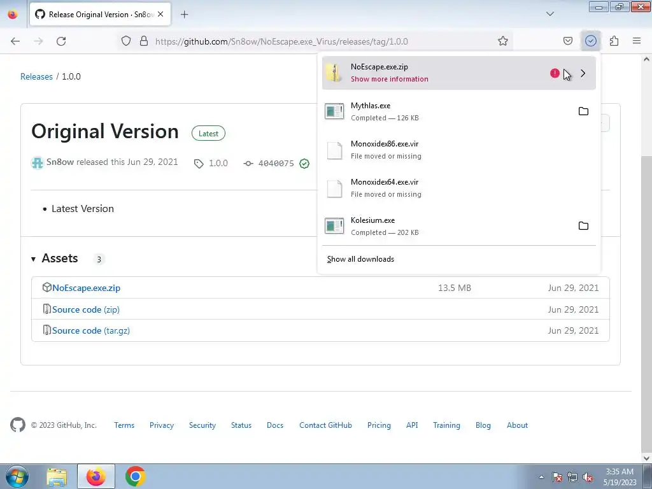The height and width of the screenshot is (489, 652).
Task: Open the Firefox hamburger menu
Action: [637, 41]
